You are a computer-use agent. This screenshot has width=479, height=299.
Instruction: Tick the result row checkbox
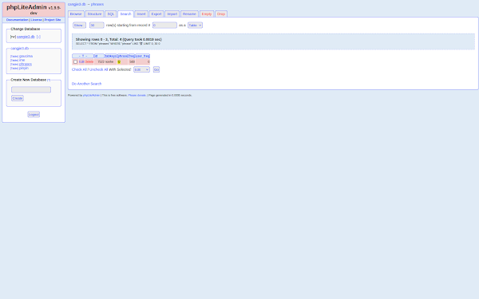(76, 62)
